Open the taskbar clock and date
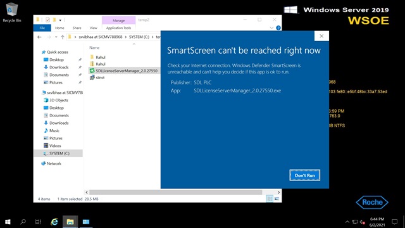 377,222
